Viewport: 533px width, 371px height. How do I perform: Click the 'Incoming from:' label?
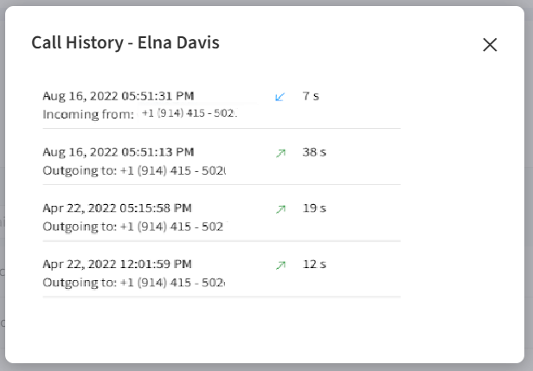88,114
